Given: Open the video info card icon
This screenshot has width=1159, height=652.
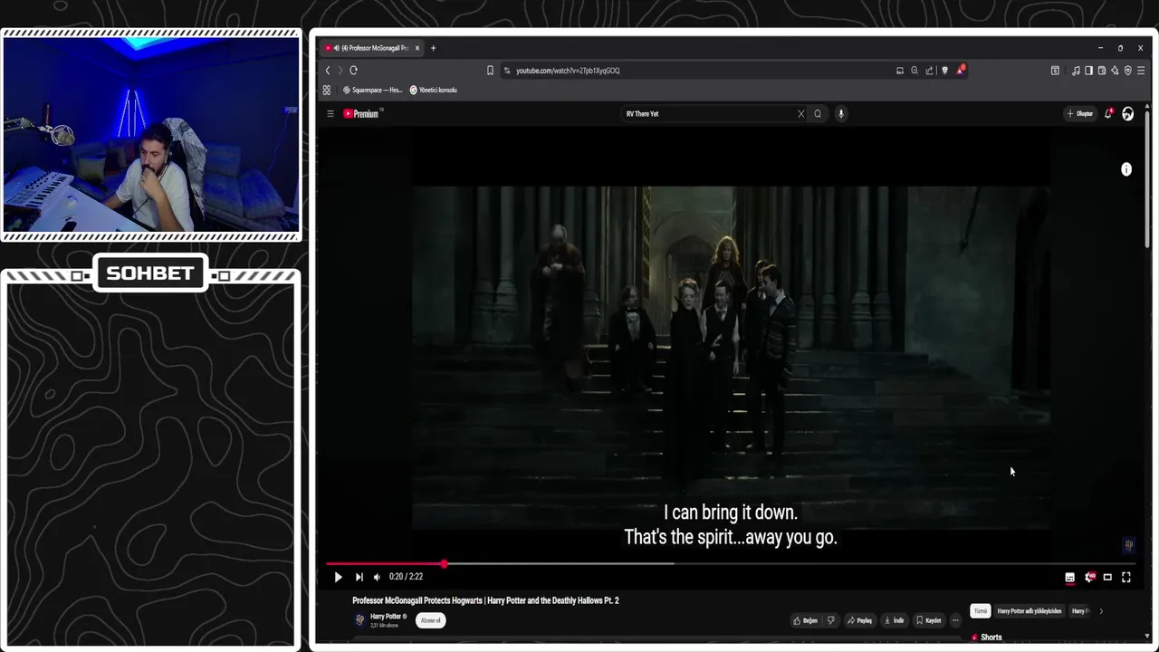Looking at the screenshot, I should click(1126, 169).
